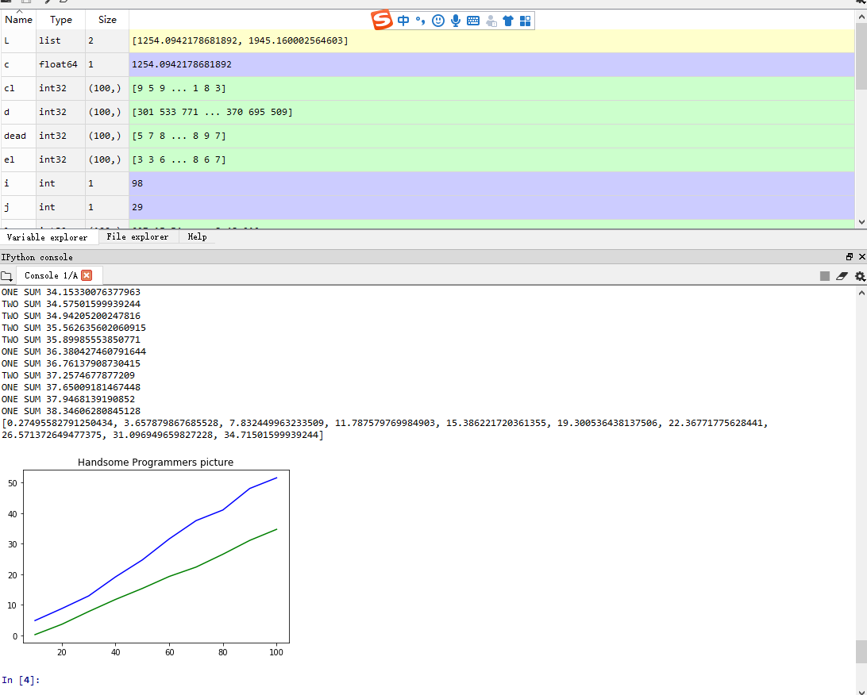Open the emoji panel smiley icon
This screenshot has height=695, width=867.
438,21
